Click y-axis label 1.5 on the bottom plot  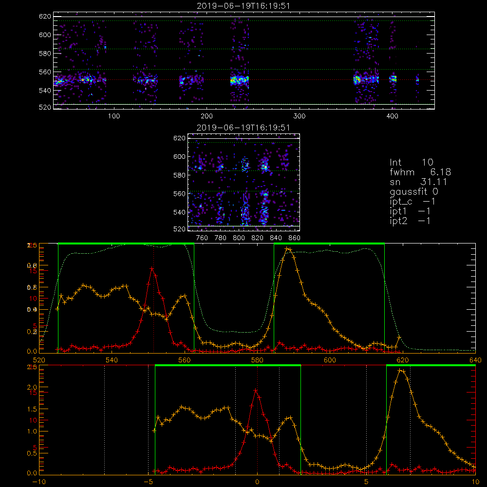point(32,410)
